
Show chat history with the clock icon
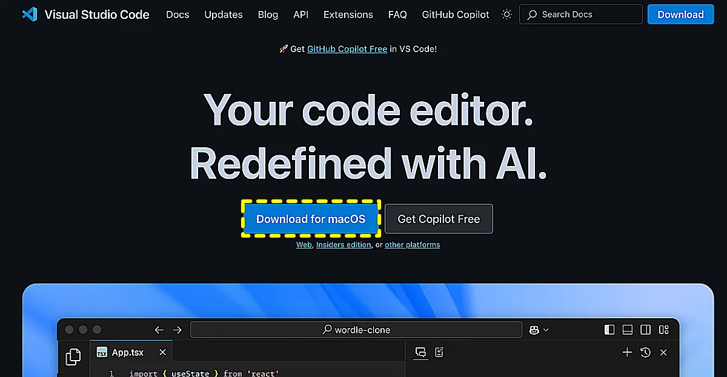pyautogui.click(x=645, y=352)
